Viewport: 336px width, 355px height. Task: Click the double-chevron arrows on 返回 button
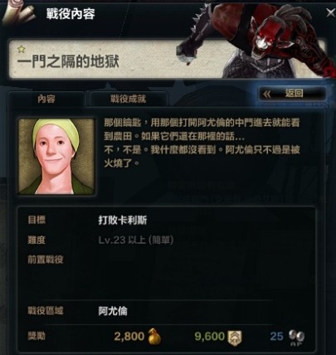coord(267,95)
